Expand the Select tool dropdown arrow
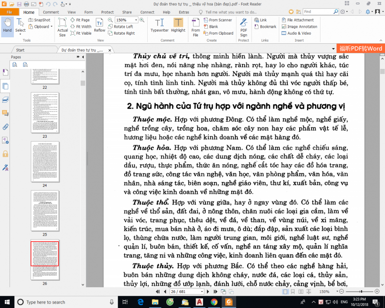Image resolution: width=385 pixels, height=308 pixels. click(x=20, y=34)
